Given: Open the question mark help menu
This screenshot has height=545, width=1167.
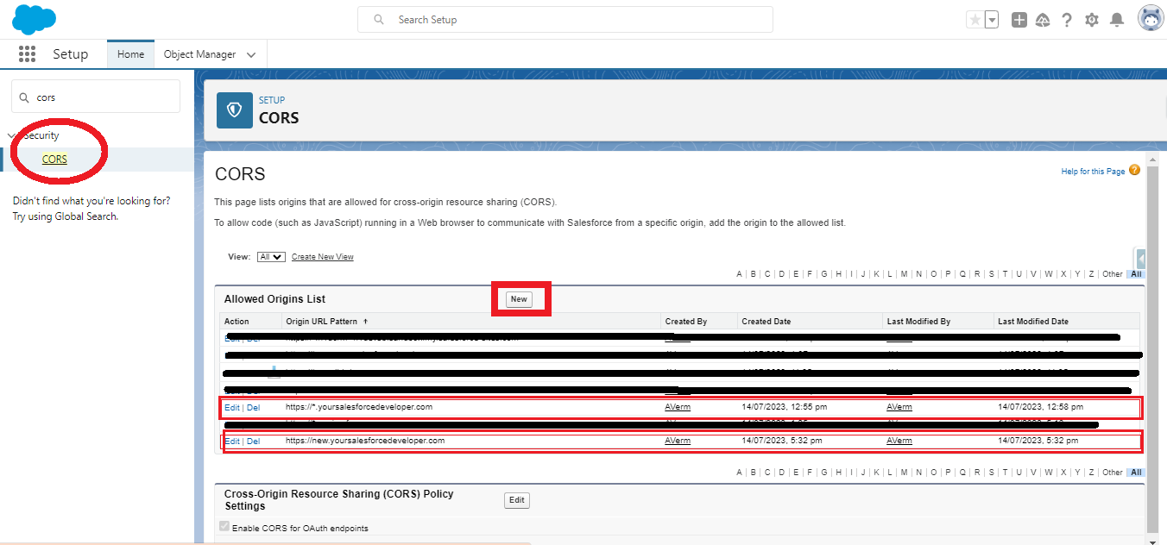Looking at the screenshot, I should 1067,20.
